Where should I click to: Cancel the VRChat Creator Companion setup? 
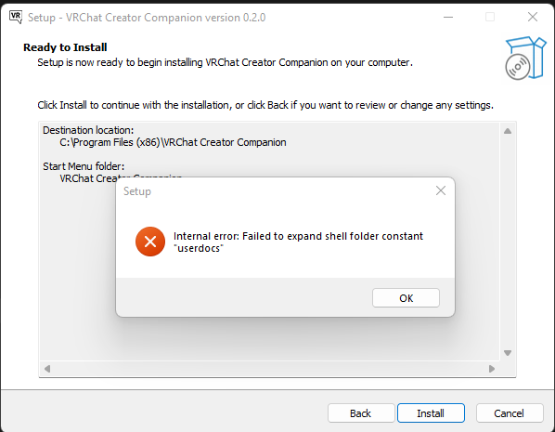click(x=510, y=413)
